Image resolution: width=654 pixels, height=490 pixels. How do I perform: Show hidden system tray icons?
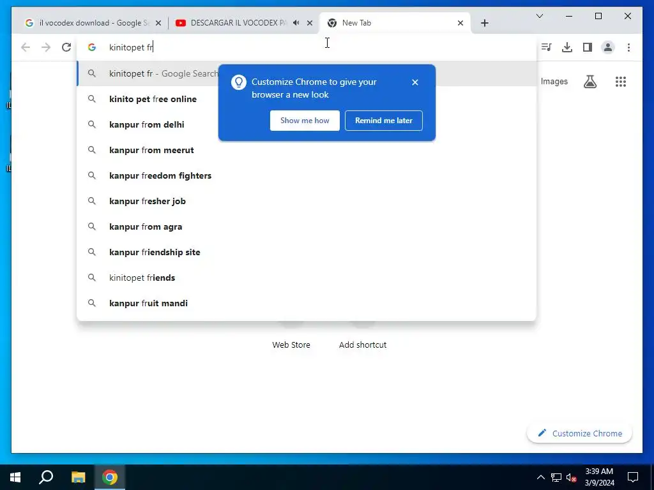[540, 477]
